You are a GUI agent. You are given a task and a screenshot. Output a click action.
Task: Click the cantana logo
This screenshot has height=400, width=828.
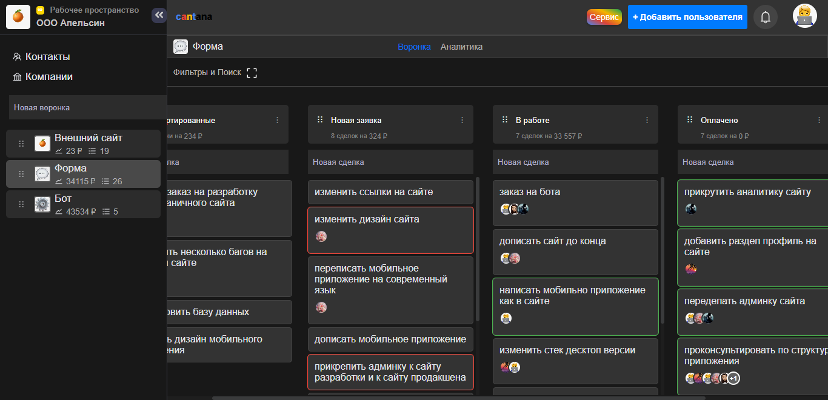194,17
